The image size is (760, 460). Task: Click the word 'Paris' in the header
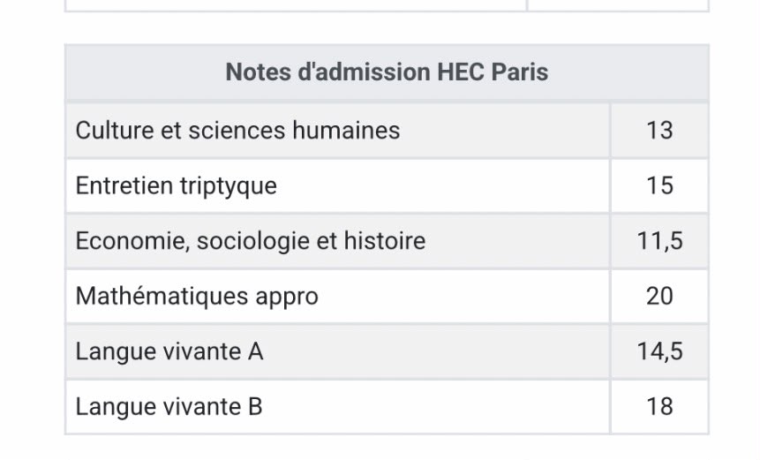pos(520,72)
